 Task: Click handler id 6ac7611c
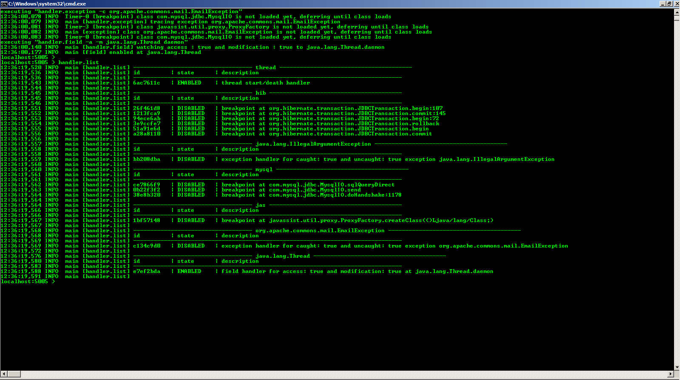coord(147,83)
